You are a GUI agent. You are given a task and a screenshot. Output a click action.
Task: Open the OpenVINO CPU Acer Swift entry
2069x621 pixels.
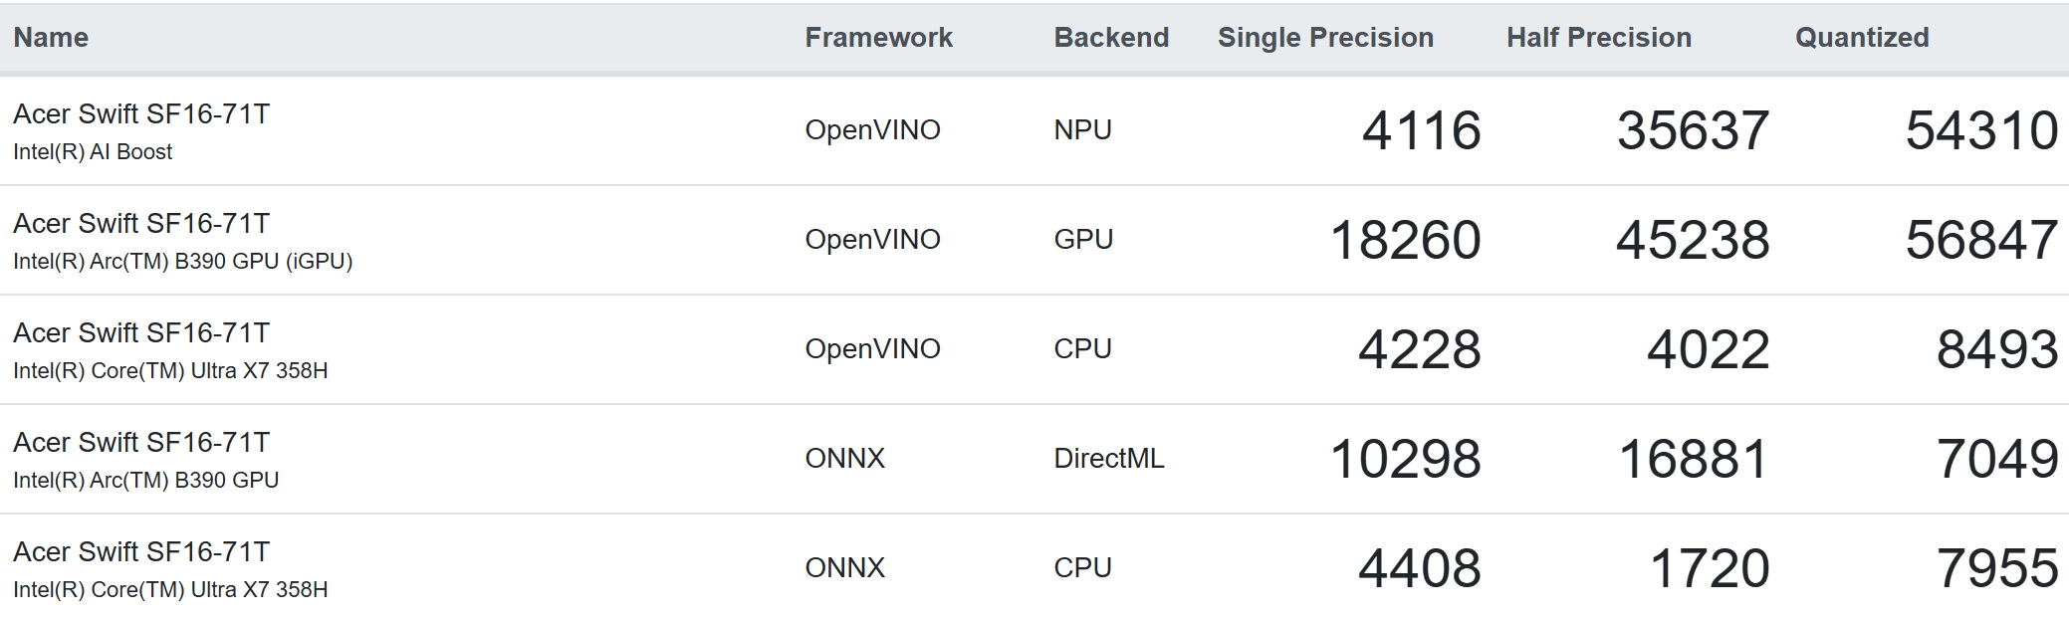click(x=141, y=333)
